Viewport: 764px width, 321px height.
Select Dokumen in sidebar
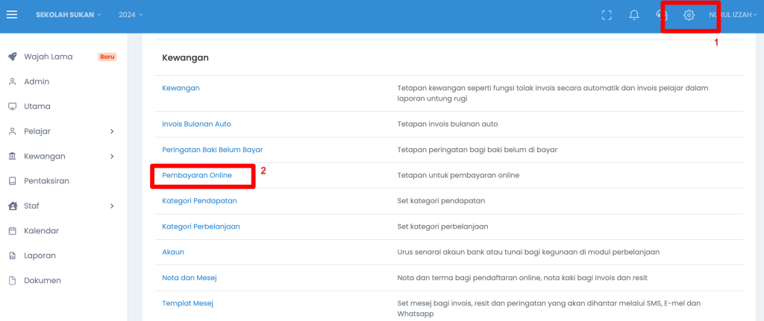43,281
